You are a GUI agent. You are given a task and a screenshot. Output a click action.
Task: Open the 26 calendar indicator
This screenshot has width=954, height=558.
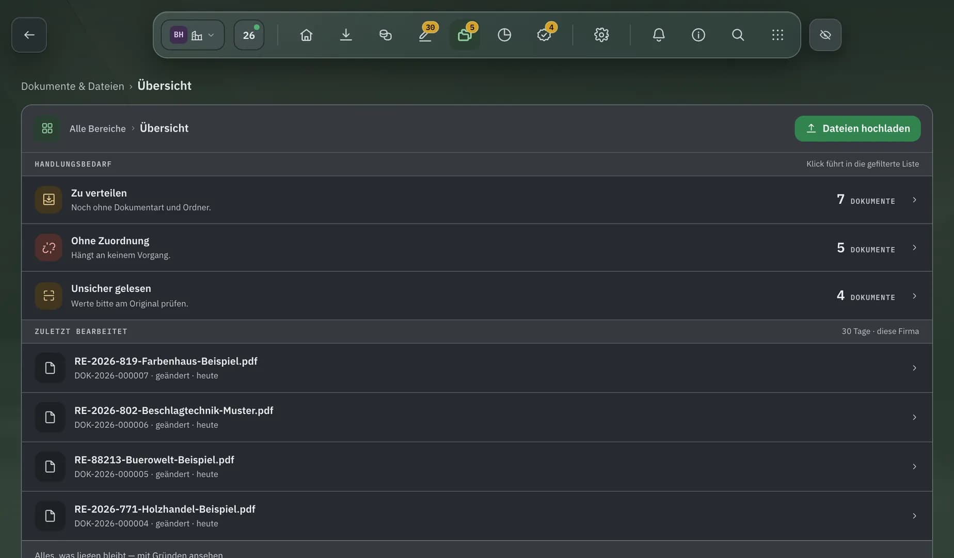click(x=249, y=35)
